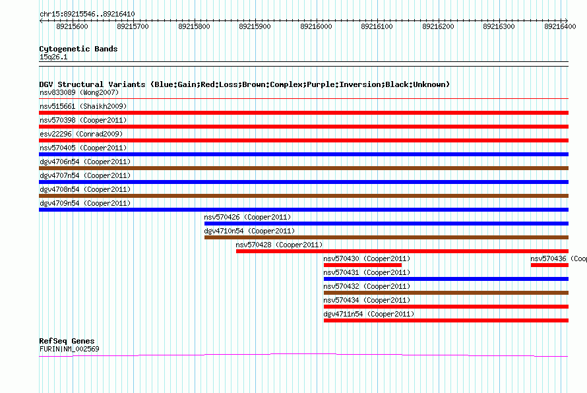Click the nsv570426 (Cooper2011) label

[247, 217]
